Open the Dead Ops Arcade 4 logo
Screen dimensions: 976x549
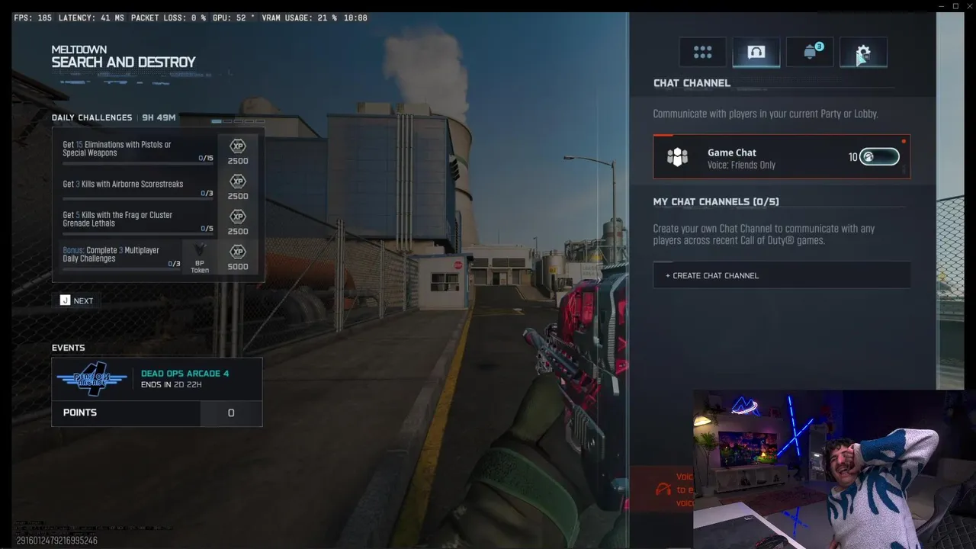tap(91, 379)
